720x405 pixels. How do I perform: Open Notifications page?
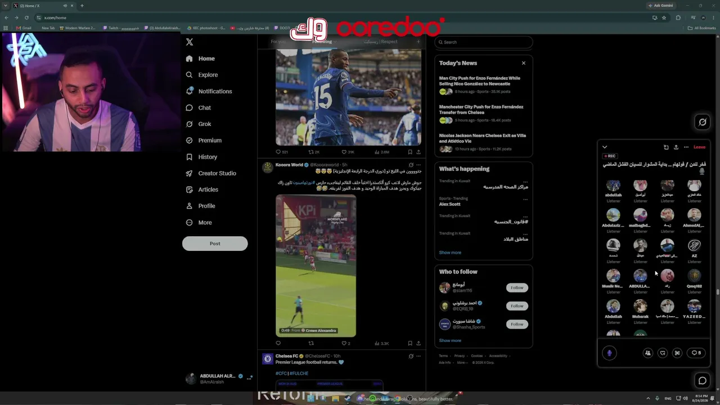click(x=208, y=91)
